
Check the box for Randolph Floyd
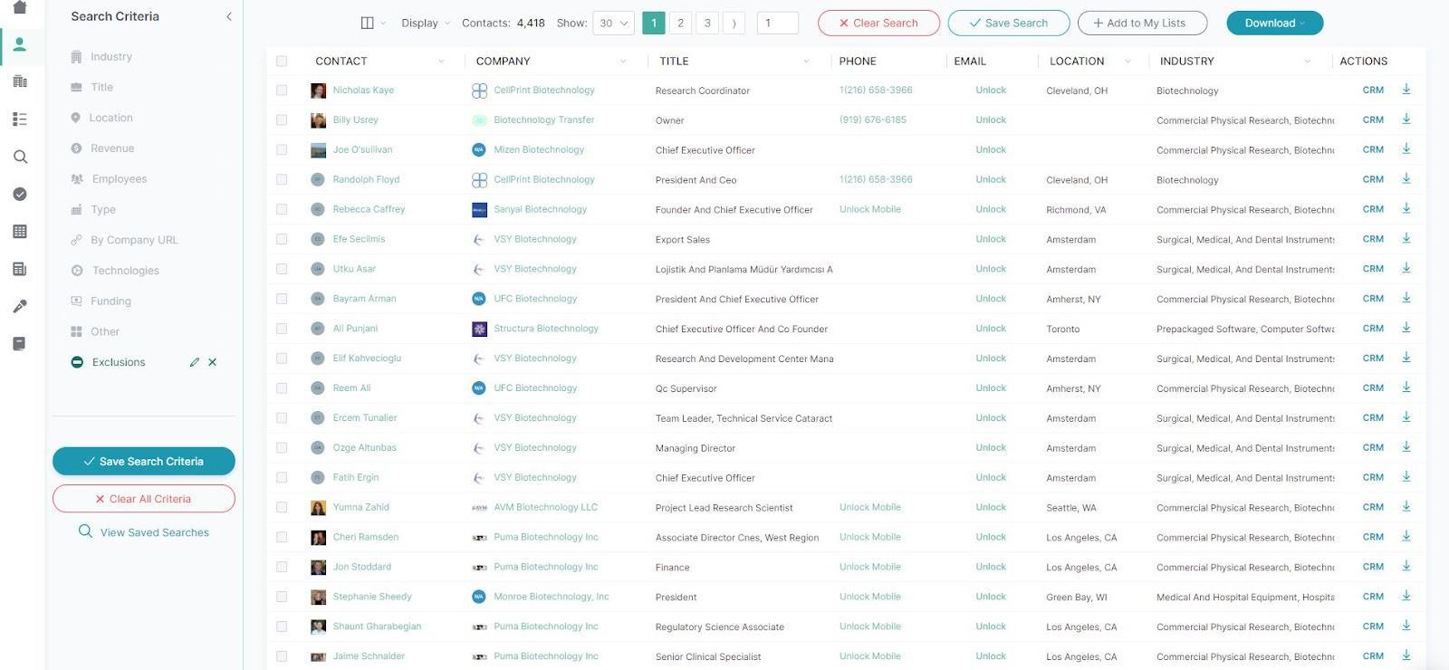(x=282, y=179)
